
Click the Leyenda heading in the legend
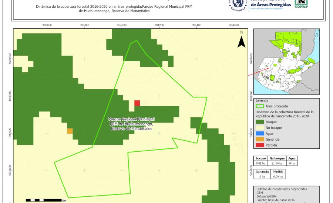[x=262, y=100]
